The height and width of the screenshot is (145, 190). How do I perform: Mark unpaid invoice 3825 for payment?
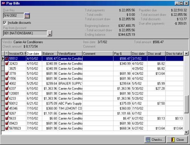(7, 68)
